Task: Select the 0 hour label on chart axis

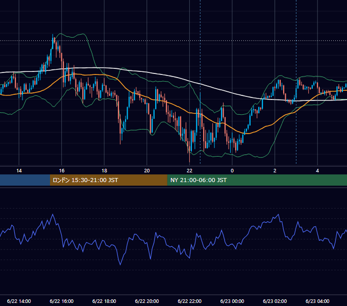Action: coord(232,171)
